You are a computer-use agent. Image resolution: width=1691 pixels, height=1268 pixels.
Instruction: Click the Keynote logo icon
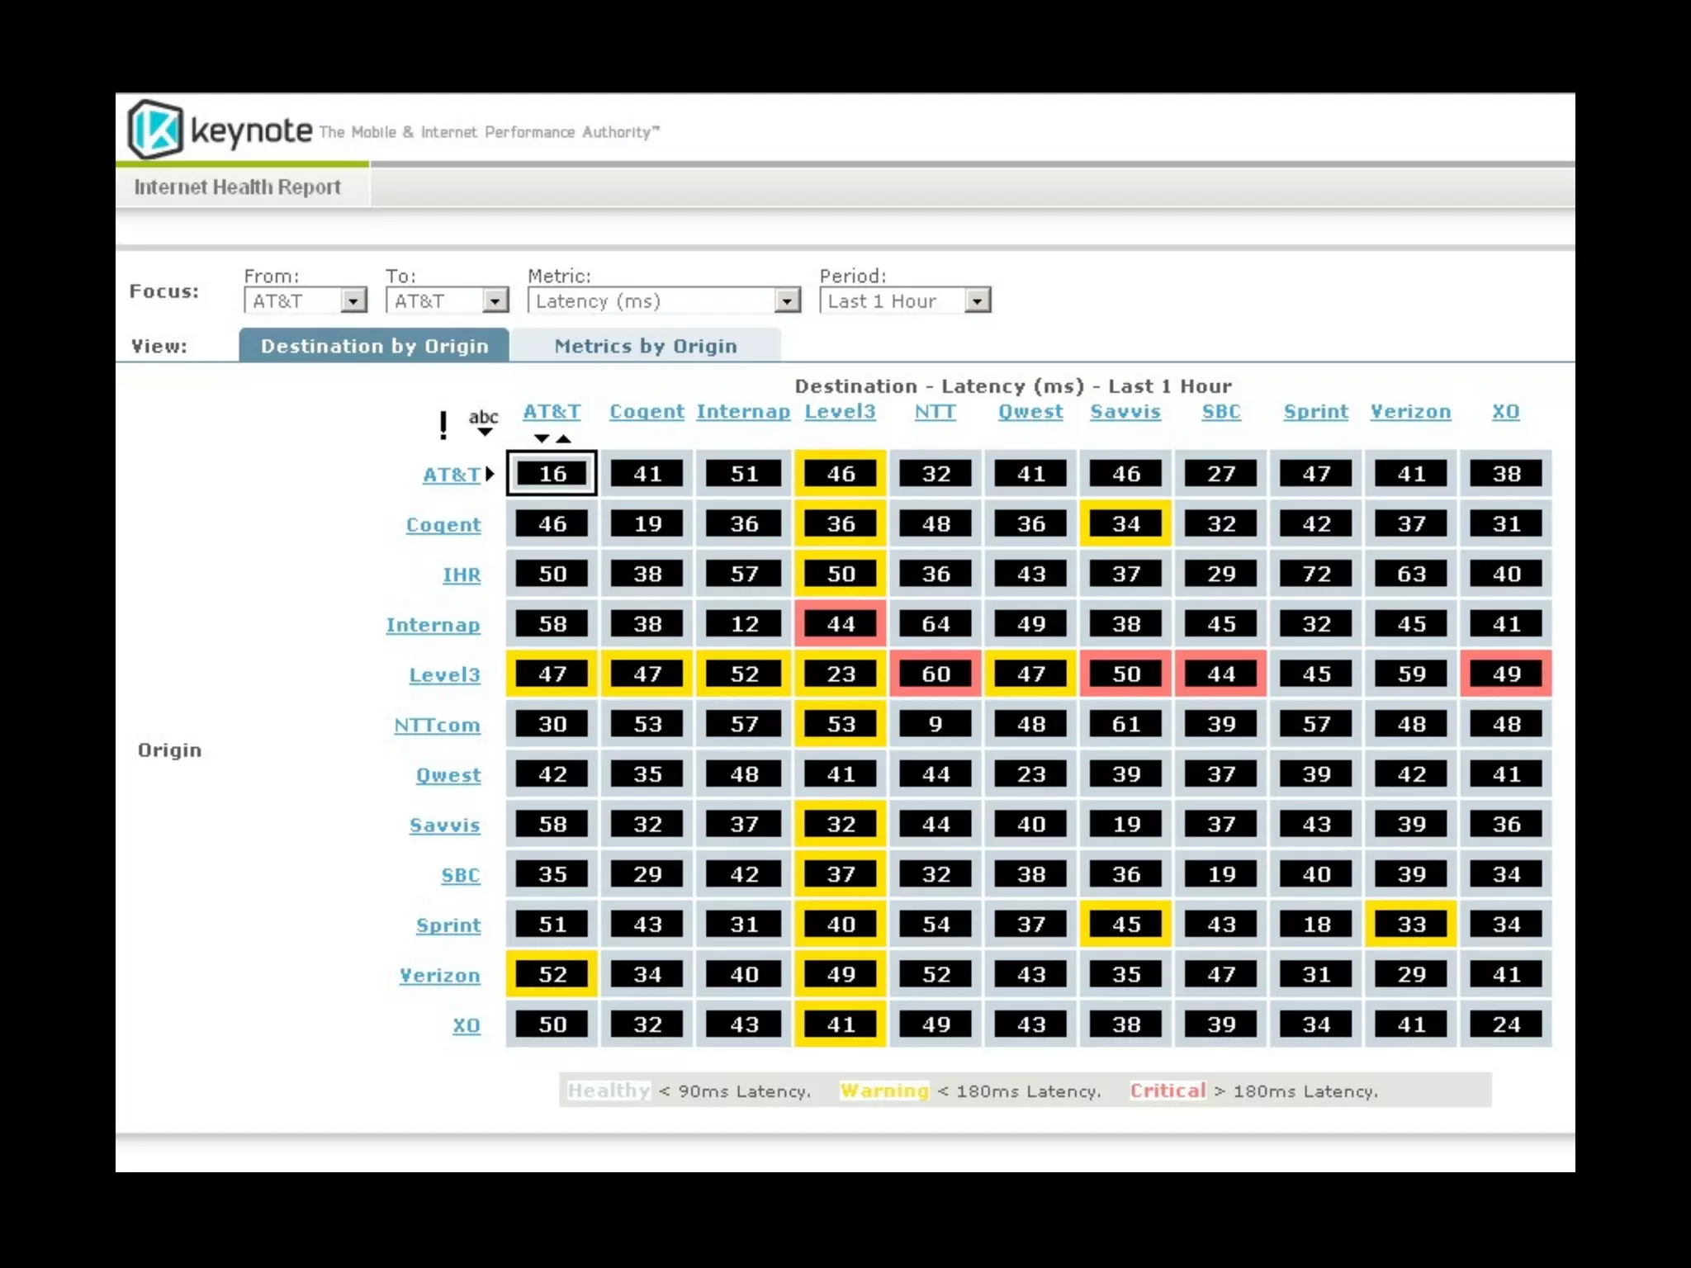click(x=155, y=129)
